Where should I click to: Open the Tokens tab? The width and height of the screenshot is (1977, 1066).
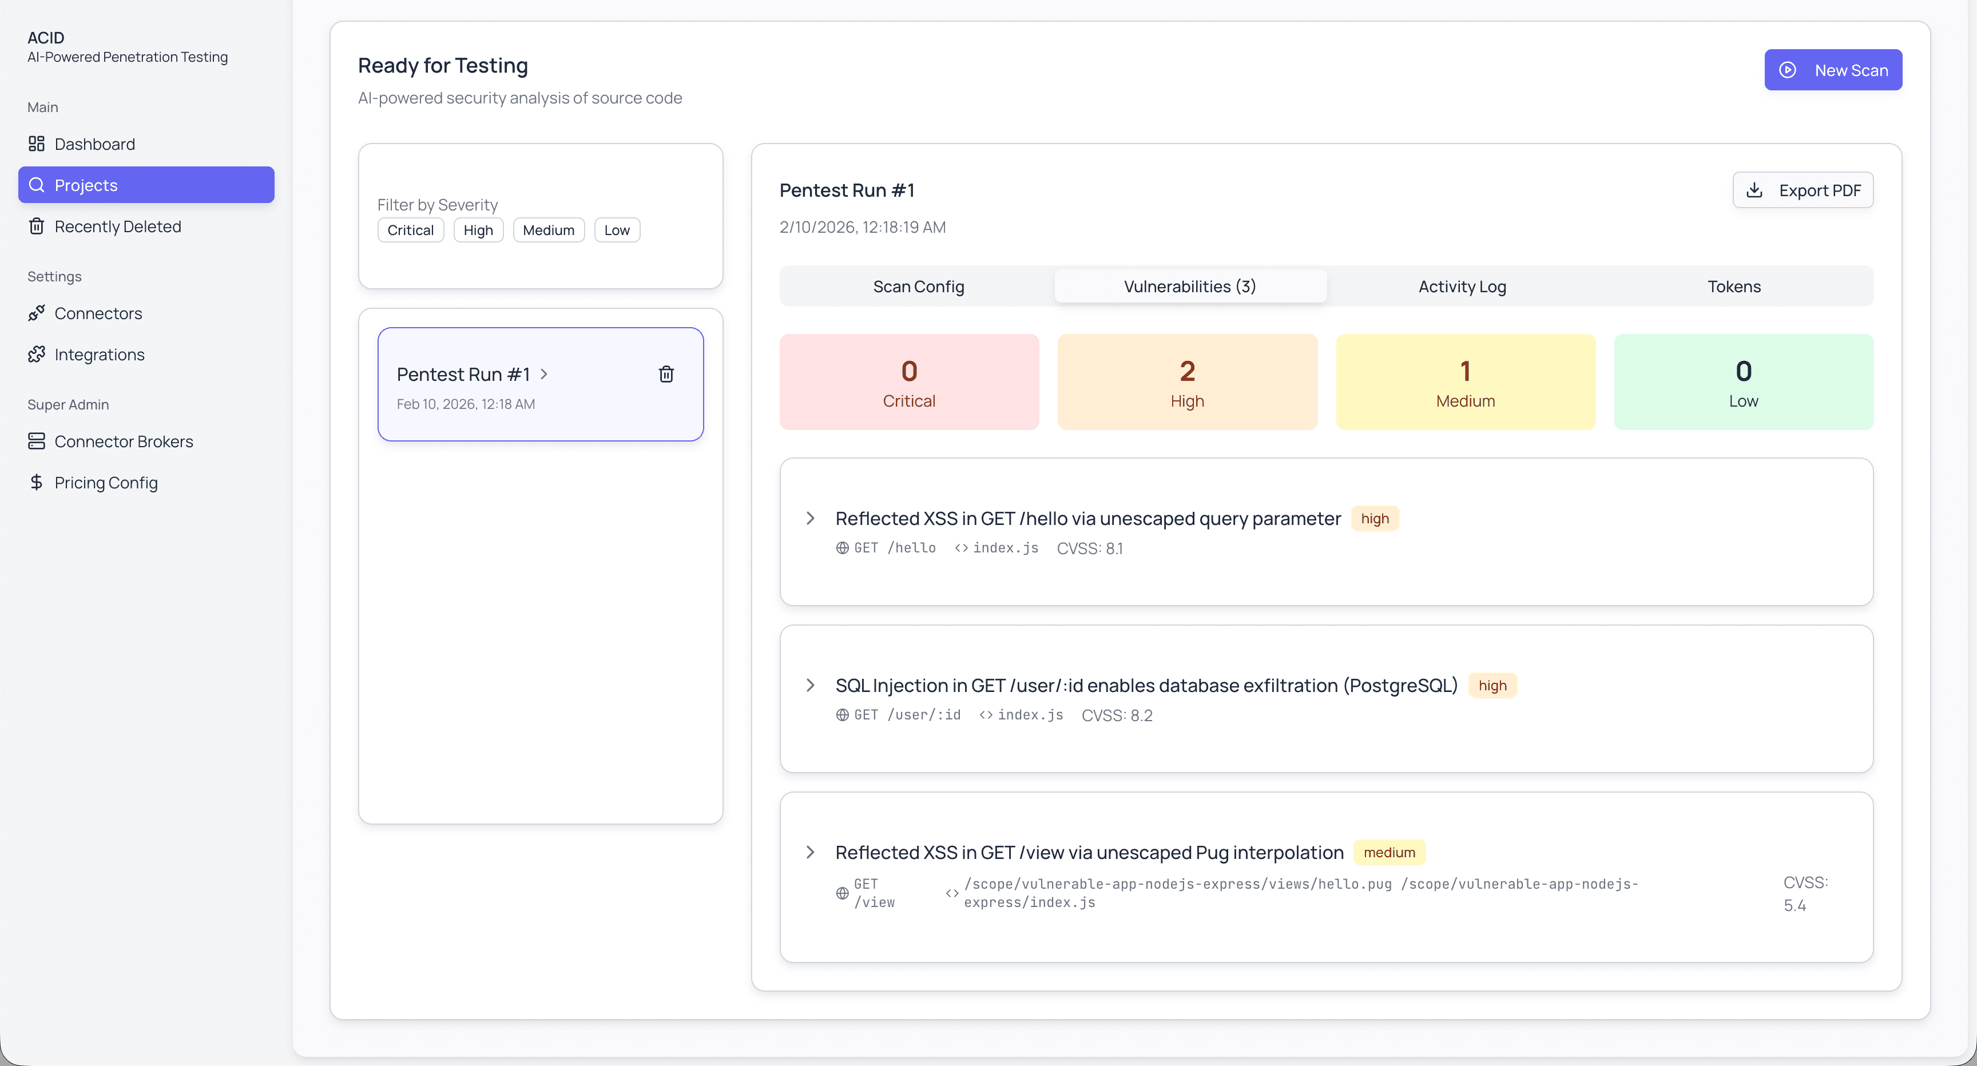1734,287
